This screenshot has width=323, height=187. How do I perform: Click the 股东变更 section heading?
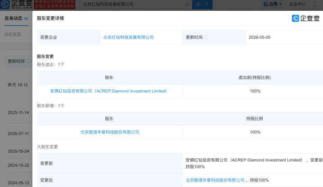point(45,57)
